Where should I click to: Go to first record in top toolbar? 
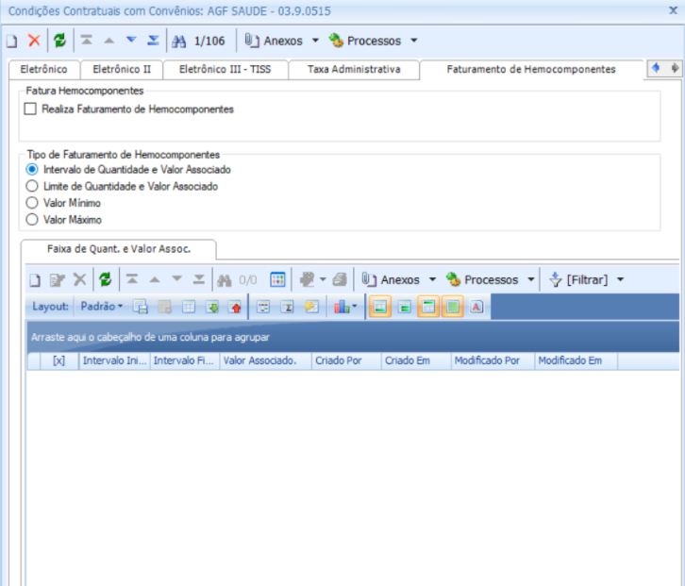click(x=87, y=41)
